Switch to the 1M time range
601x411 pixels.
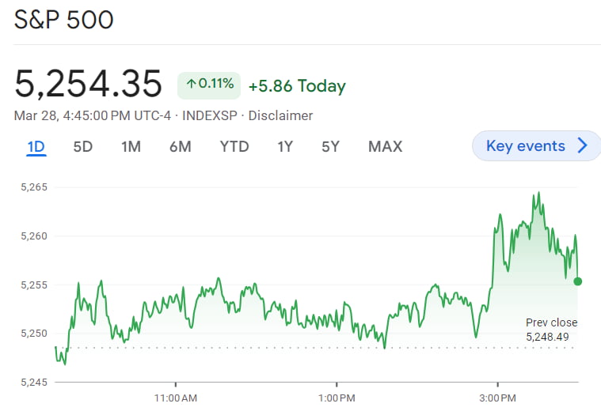pos(131,146)
